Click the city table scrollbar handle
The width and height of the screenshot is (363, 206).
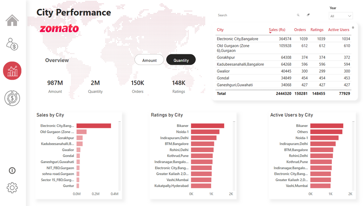(353, 27)
